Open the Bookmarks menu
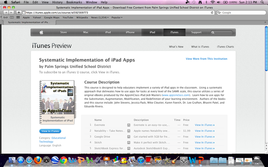 (x=74, y=2)
